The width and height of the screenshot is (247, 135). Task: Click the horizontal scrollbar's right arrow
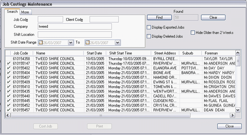232,115
